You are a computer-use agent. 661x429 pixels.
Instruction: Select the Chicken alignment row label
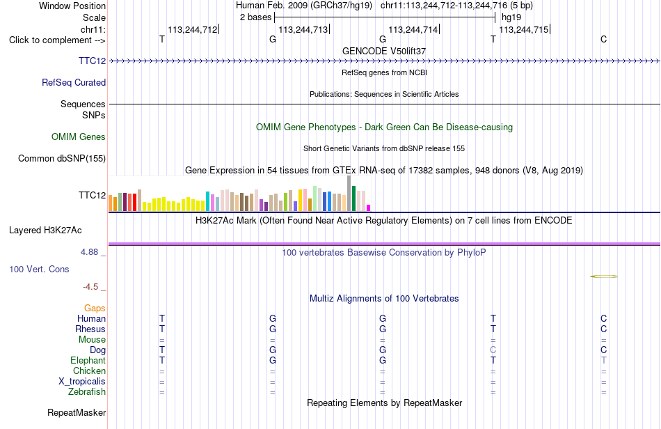pyautogui.click(x=89, y=370)
